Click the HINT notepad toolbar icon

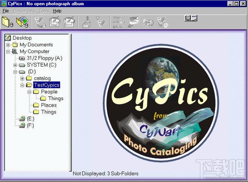coord(194,18)
